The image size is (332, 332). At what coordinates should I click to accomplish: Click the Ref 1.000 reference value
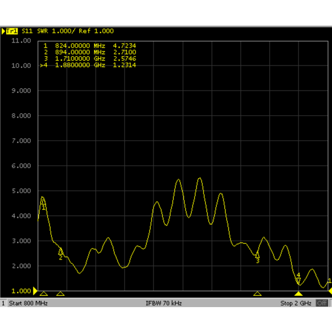(x=96, y=31)
